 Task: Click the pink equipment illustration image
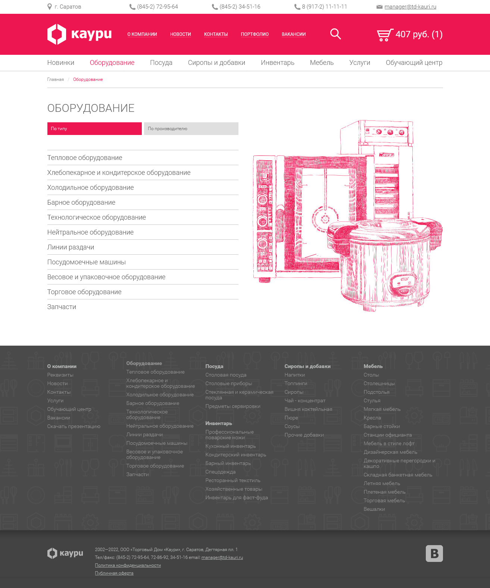coord(347,216)
